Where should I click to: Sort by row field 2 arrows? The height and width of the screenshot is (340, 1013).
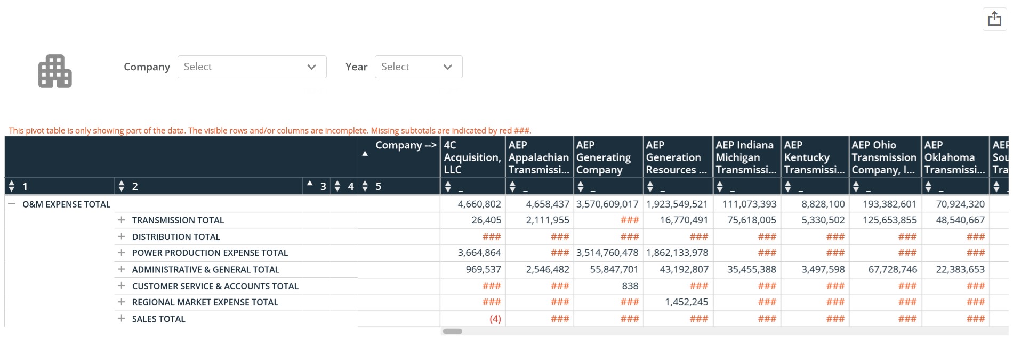[x=122, y=186]
